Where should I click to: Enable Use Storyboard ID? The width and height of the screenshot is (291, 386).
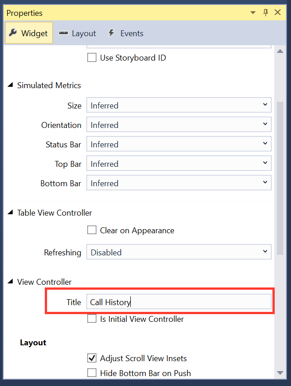[x=92, y=57]
